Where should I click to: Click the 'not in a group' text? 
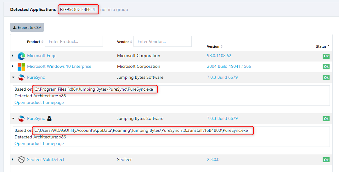(x=114, y=9)
